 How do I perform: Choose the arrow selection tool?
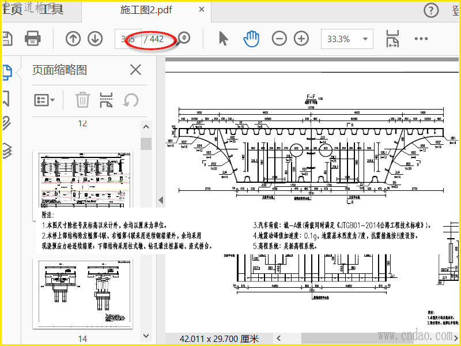coord(224,39)
